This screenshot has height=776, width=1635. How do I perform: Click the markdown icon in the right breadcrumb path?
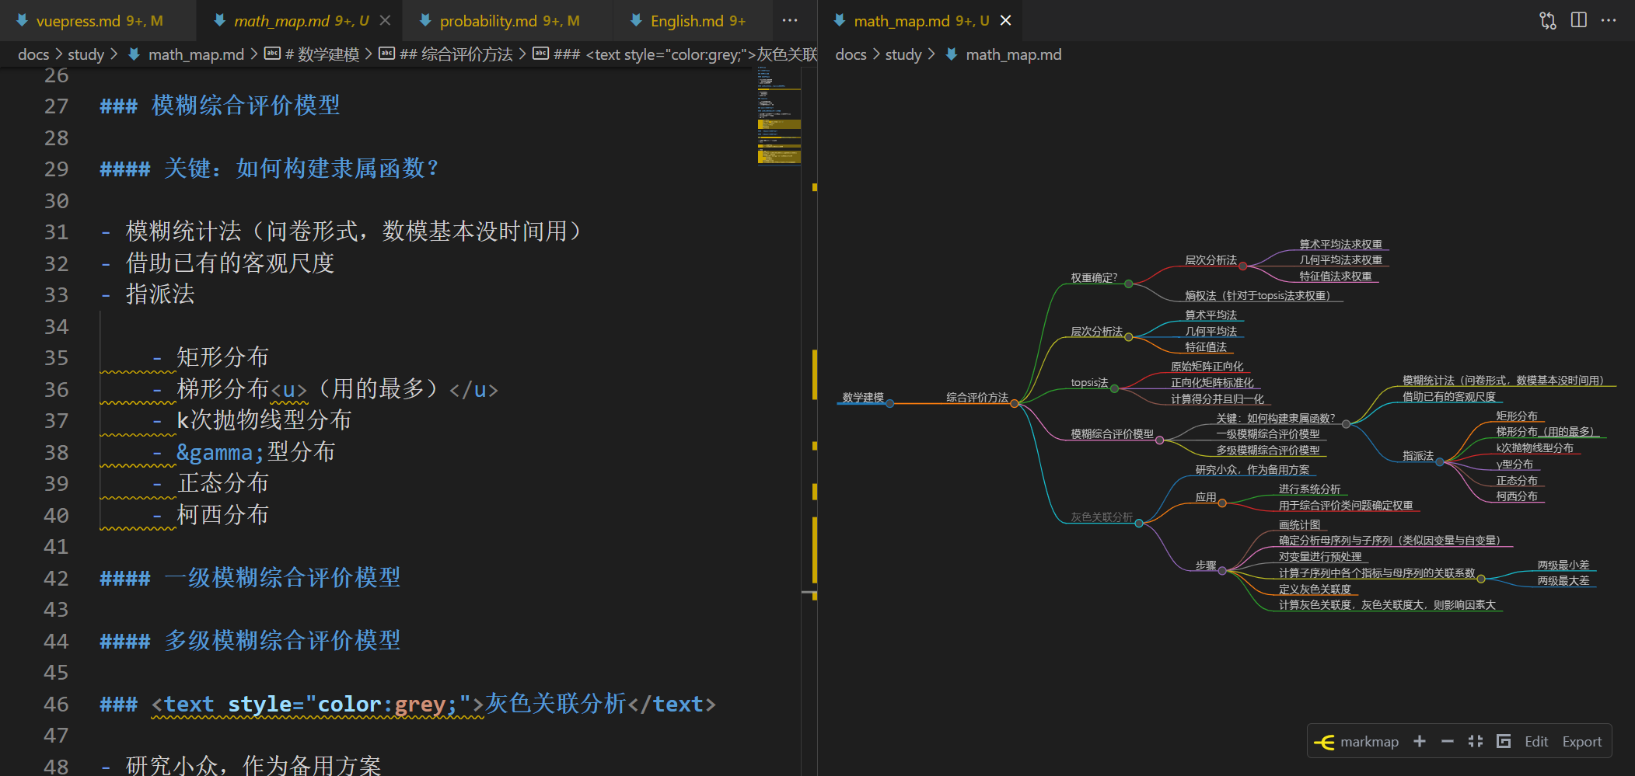[952, 54]
